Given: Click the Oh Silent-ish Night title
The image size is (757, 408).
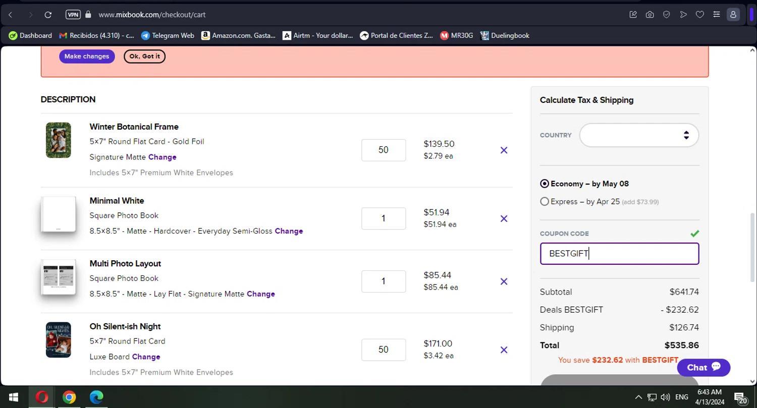Looking at the screenshot, I should pyautogui.click(x=125, y=327).
